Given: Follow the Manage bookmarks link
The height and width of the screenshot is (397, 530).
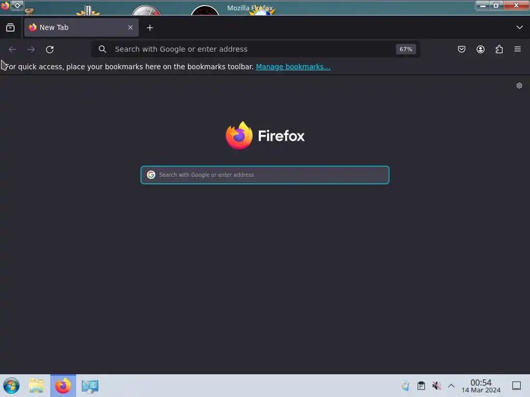Looking at the screenshot, I should tap(293, 67).
